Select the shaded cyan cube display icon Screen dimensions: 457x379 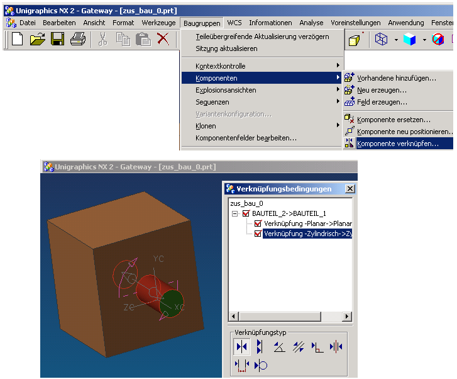point(409,39)
